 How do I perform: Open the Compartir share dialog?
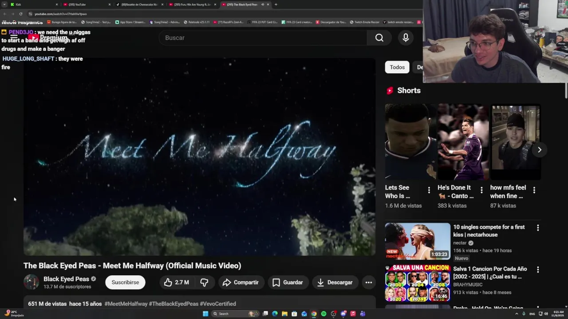[x=241, y=282]
